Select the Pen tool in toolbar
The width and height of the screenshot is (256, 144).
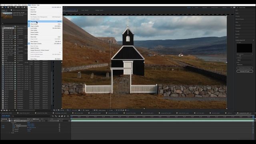(x=24, y=7)
